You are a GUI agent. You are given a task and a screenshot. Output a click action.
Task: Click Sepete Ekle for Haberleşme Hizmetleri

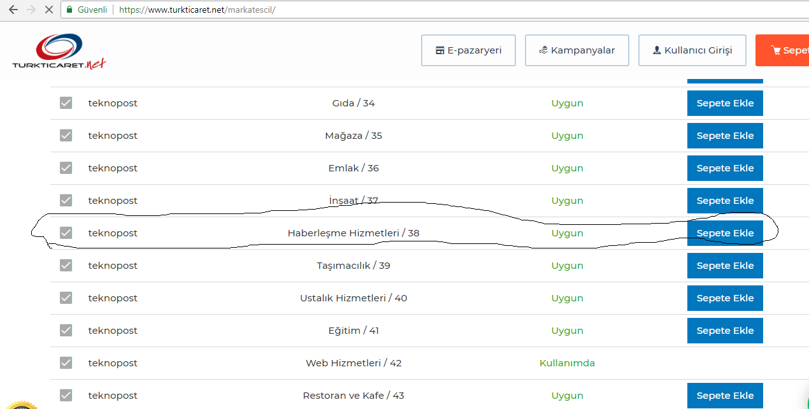[x=725, y=233]
